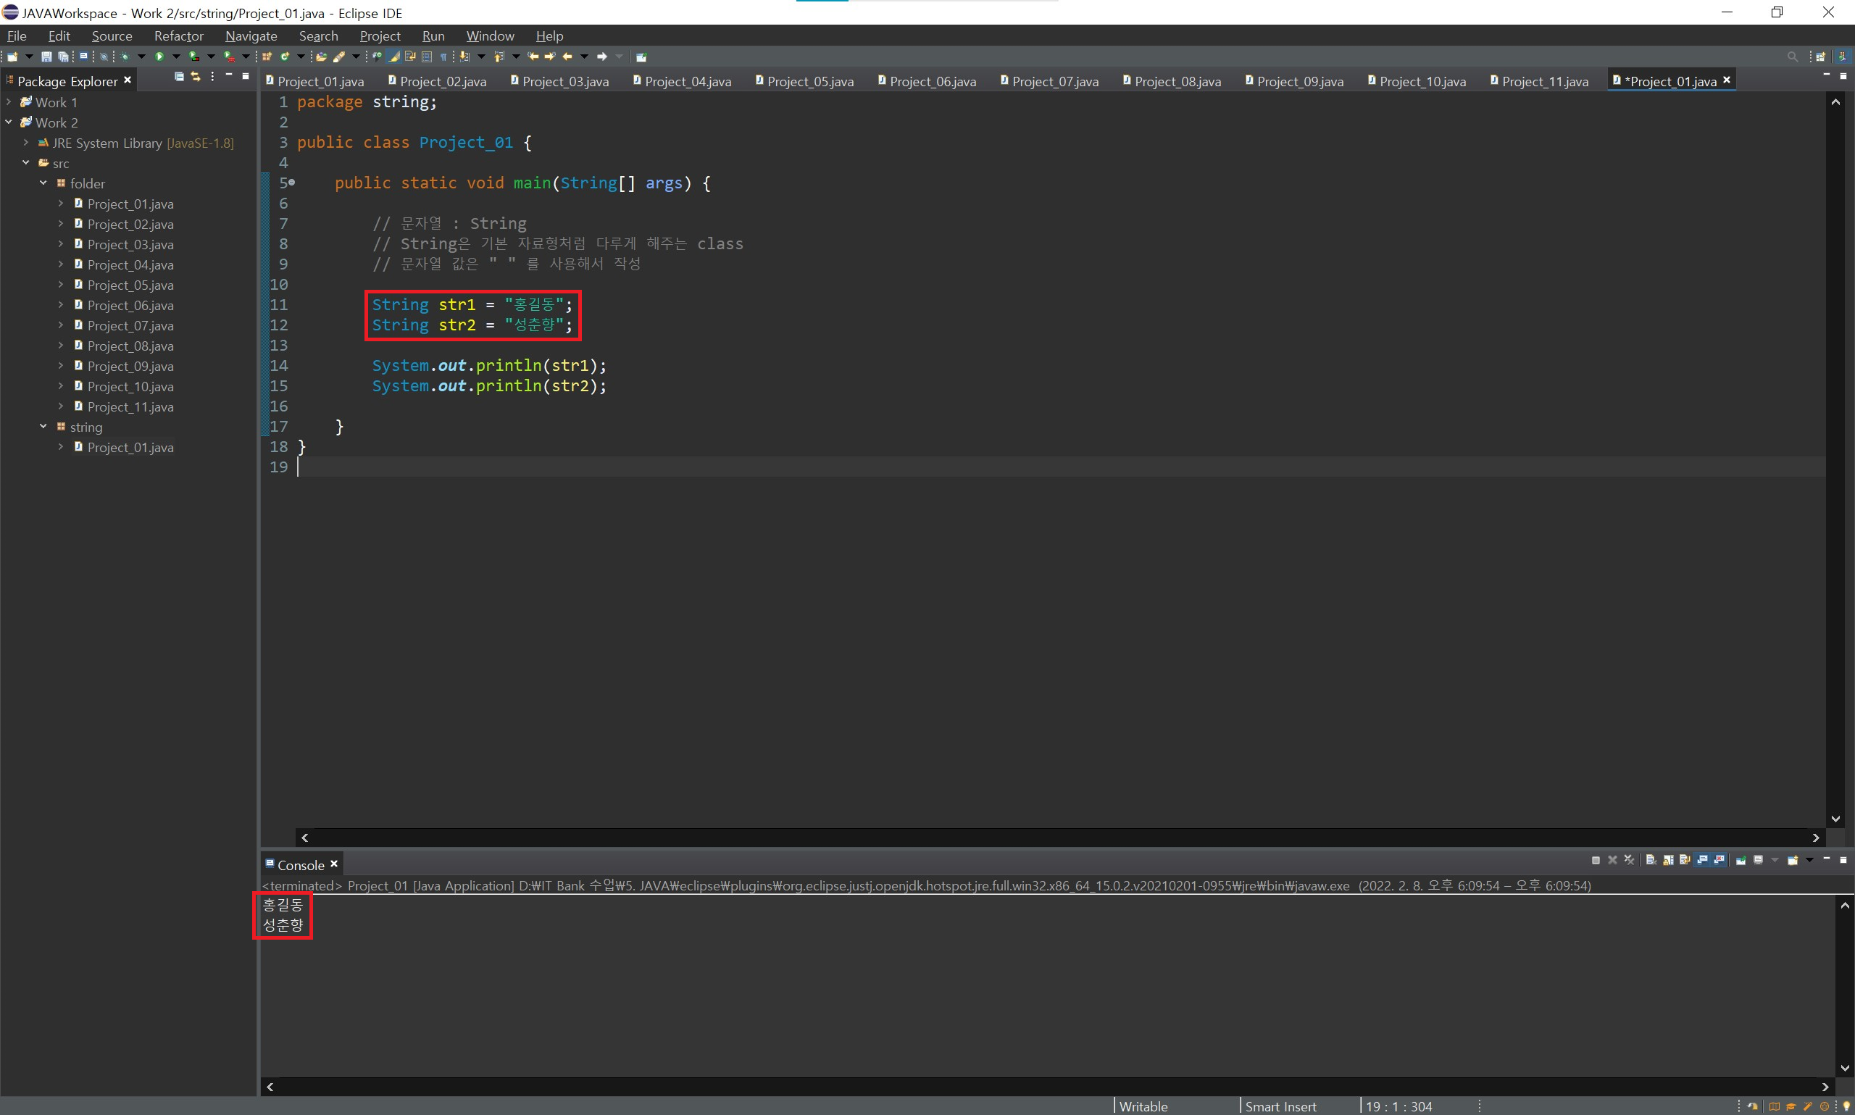Save the file with the floppy icon
This screenshot has height=1115, width=1855.
[46, 57]
